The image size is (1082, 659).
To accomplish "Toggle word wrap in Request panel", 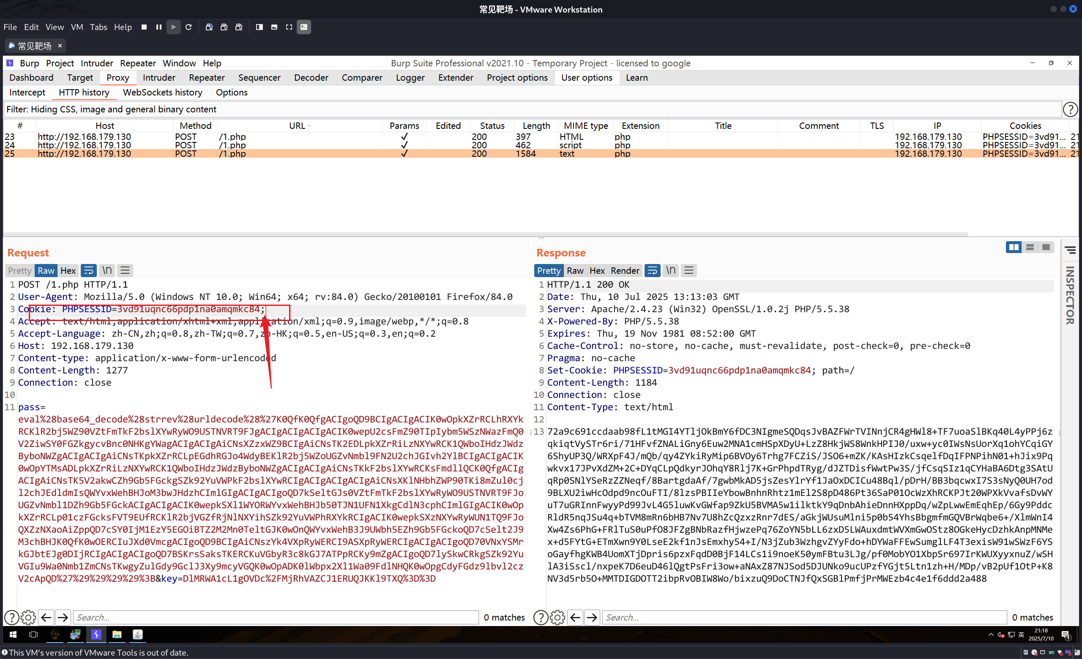I will [89, 270].
